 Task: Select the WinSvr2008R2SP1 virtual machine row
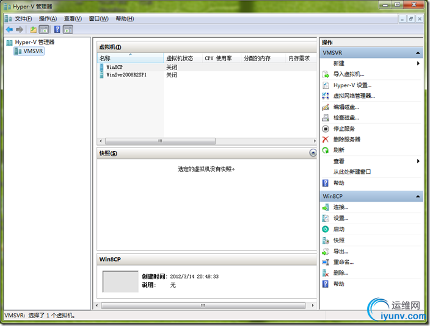tap(207, 75)
